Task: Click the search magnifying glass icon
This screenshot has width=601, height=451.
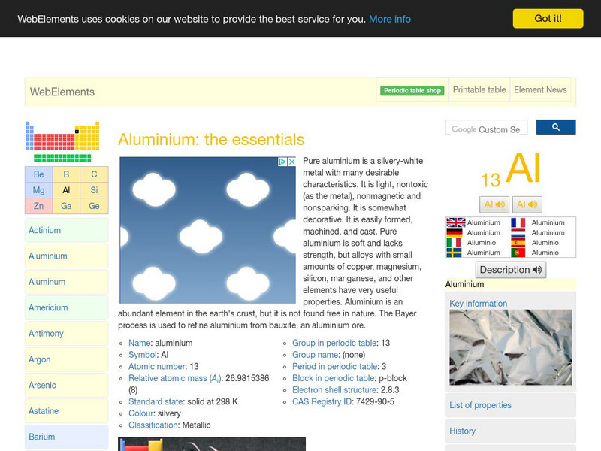Action: click(557, 127)
